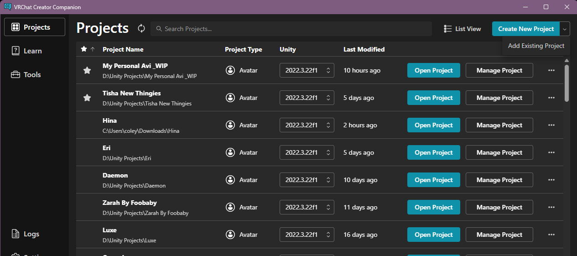Click Avatar icon for Tisha New Thingies
This screenshot has height=256, width=577.
point(230,98)
